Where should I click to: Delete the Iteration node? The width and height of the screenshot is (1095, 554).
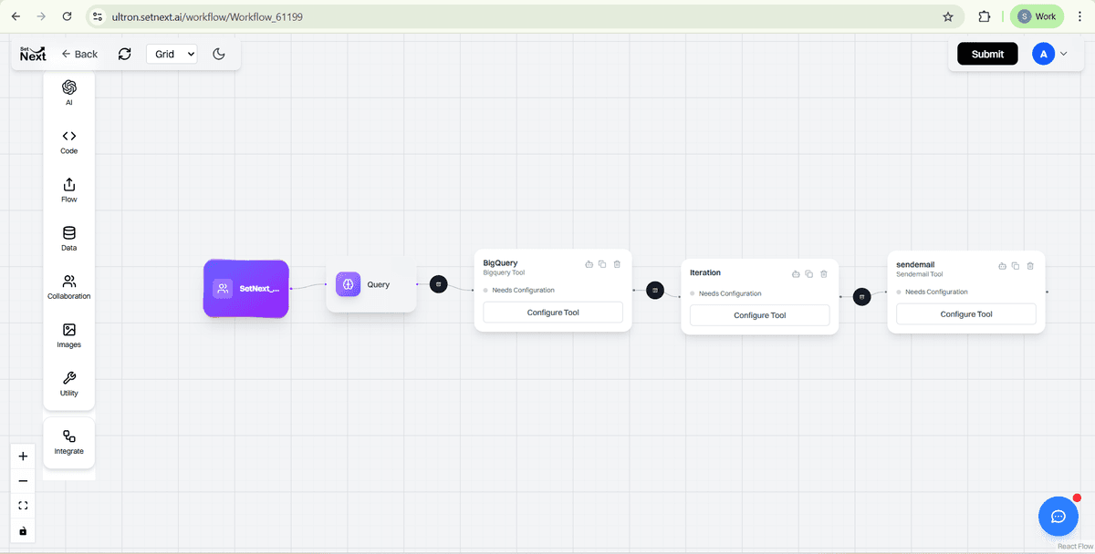tap(824, 273)
